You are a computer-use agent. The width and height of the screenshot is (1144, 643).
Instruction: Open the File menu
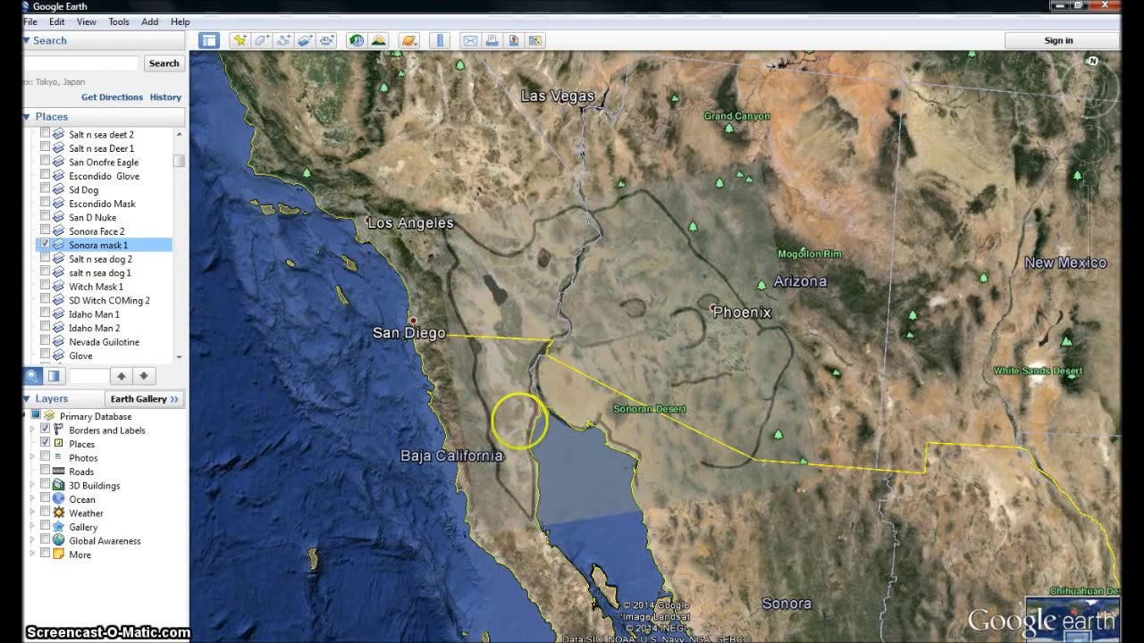click(x=29, y=21)
